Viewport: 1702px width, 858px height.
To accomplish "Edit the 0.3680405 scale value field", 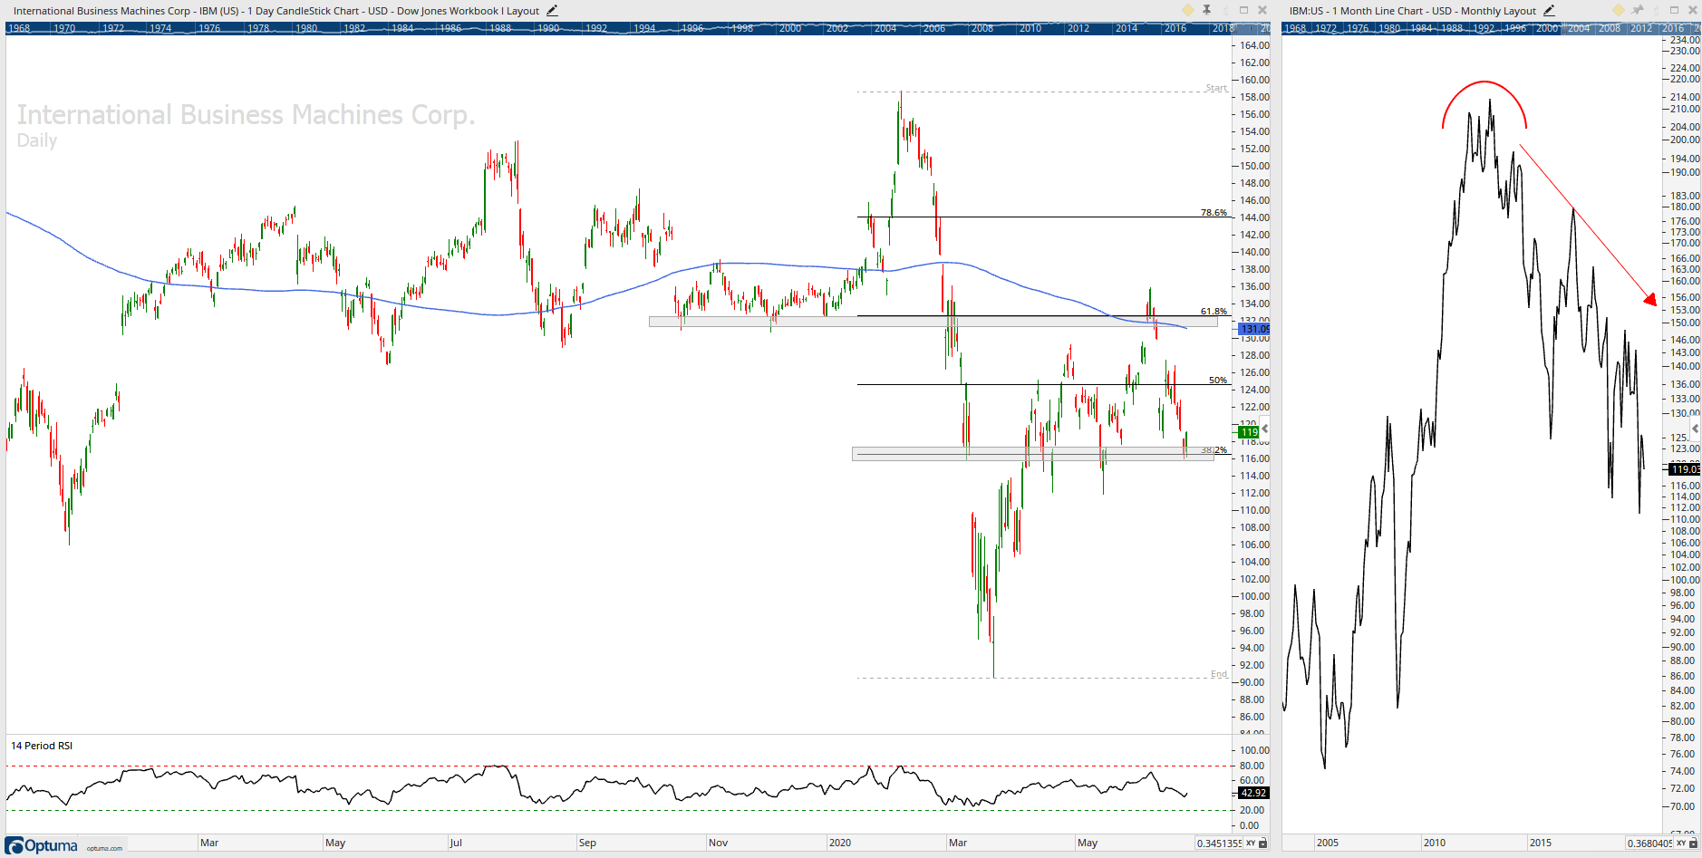I will pos(1649,844).
